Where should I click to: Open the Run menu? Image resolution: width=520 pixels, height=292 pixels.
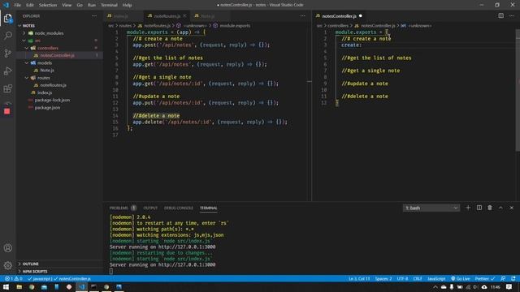(x=92, y=5)
